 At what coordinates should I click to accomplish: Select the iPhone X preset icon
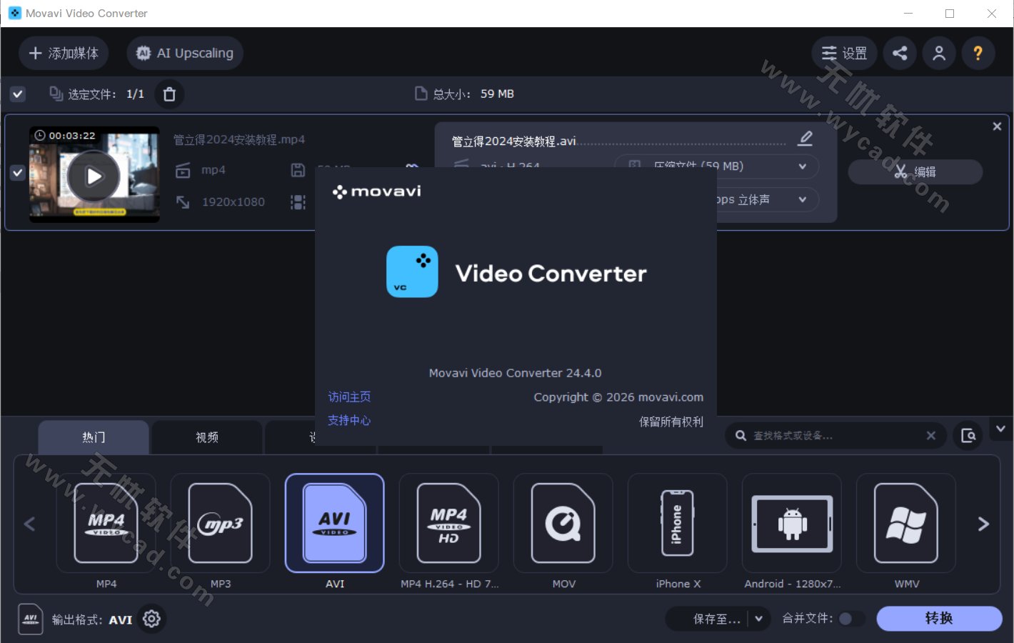[x=678, y=523]
